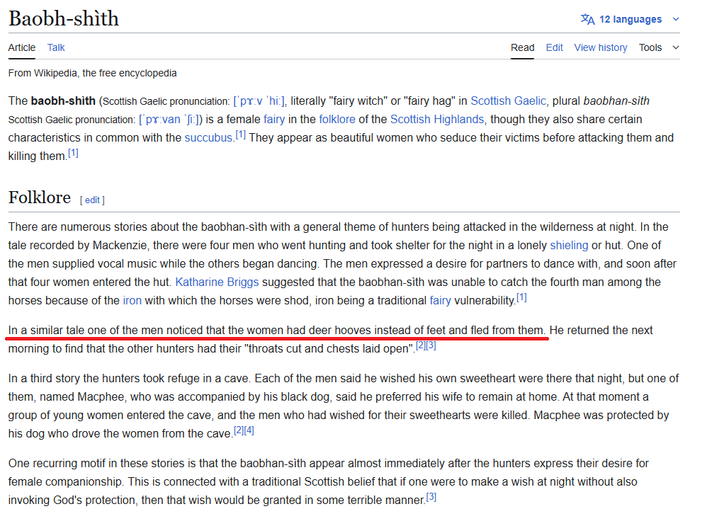Open the Edit tab
The image size is (707, 521).
554,47
